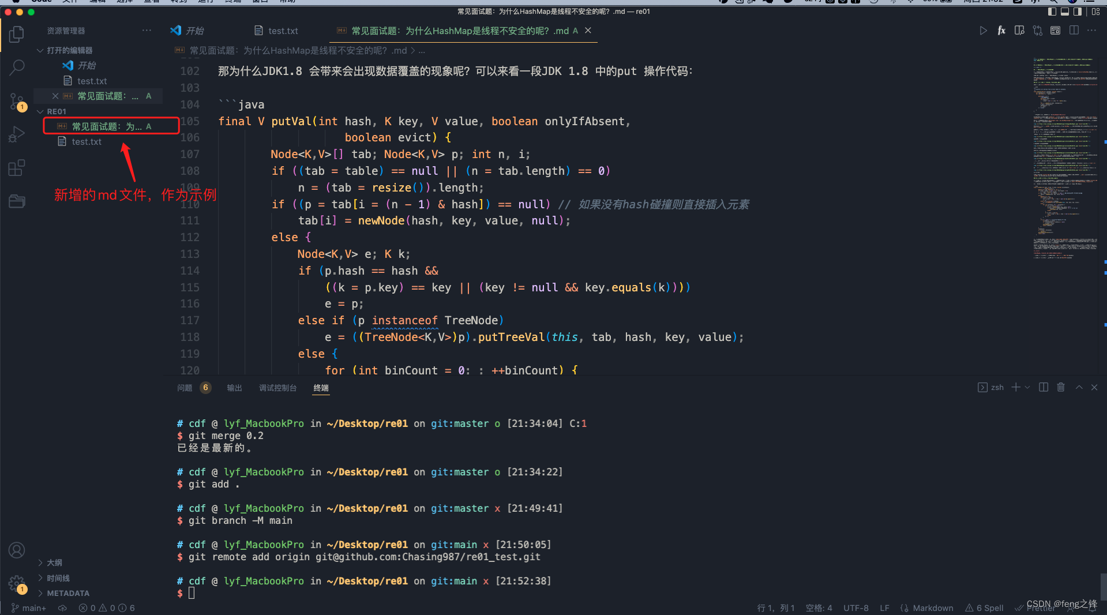Open the problems count in status bar

(x=107, y=608)
